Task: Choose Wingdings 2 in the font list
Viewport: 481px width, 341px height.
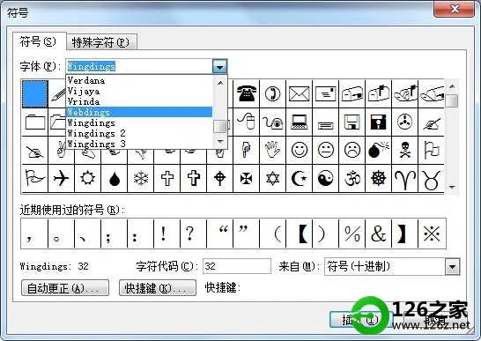Action: point(139,133)
